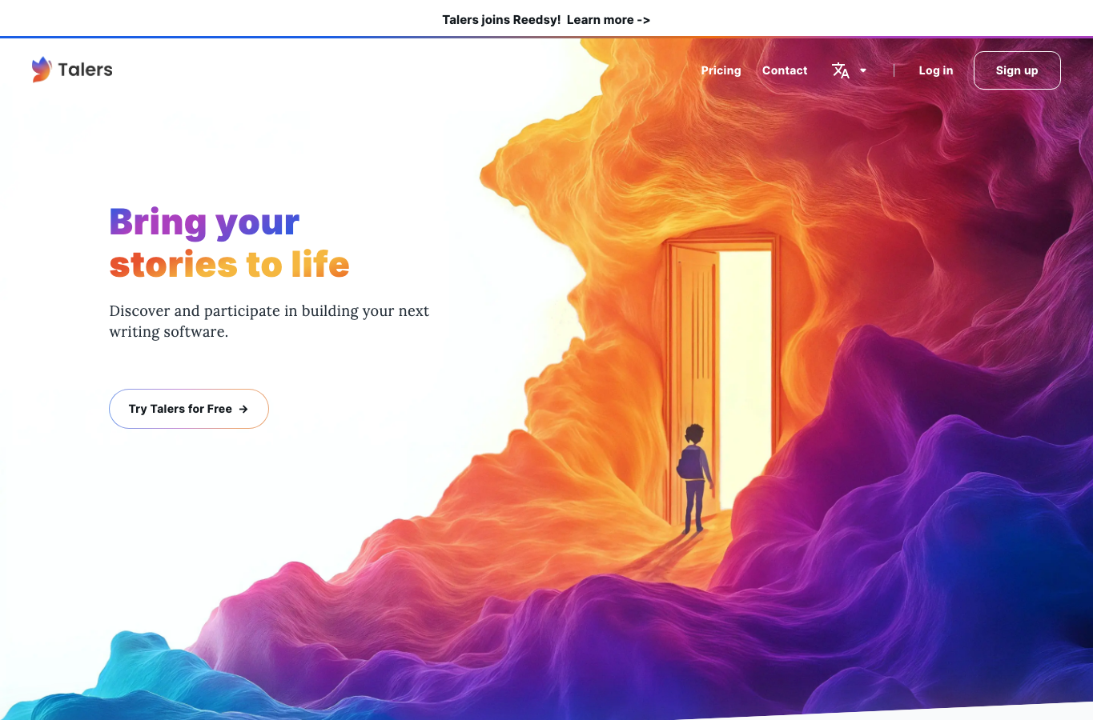Click the Talers wordmark text in header

(x=85, y=70)
